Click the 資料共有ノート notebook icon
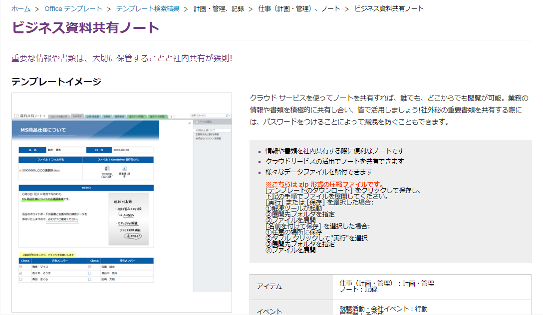 pos(15,115)
